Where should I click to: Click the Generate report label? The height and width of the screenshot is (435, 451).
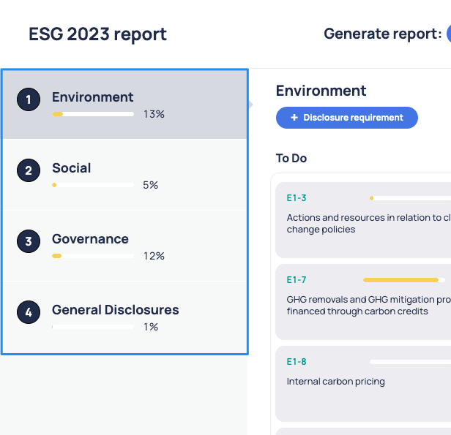[x=382, y=34]
